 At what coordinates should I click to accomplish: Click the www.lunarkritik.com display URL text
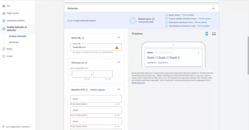click(79, 68)
